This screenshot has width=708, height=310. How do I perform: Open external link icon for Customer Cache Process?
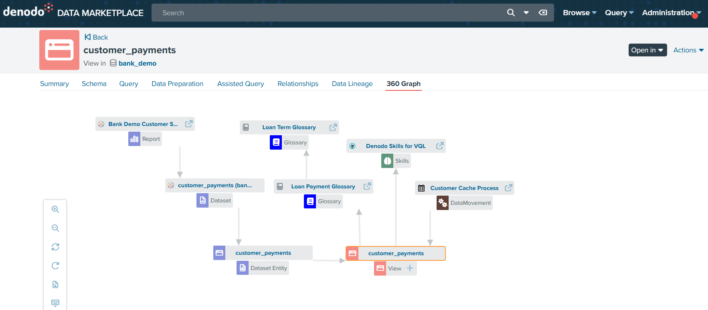click(508, 188)
